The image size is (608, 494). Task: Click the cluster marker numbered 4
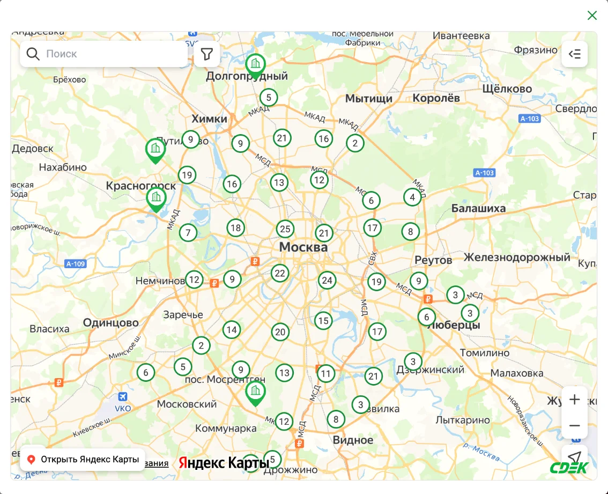click(412, 197)
